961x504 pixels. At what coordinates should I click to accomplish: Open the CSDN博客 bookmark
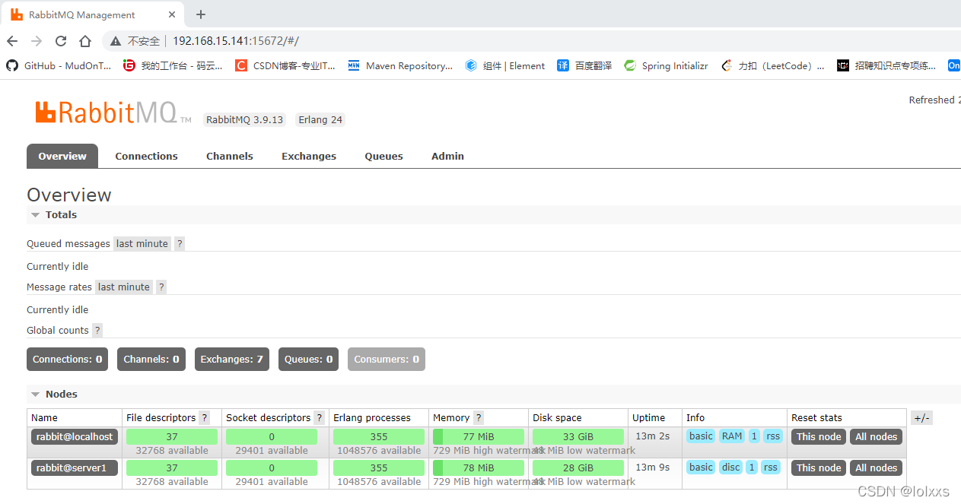285,66
